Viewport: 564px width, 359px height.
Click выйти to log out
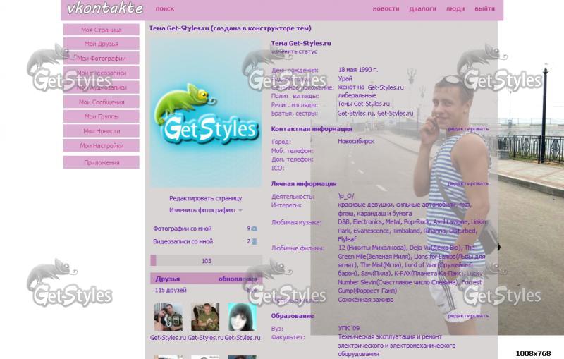tap(484, 9)
